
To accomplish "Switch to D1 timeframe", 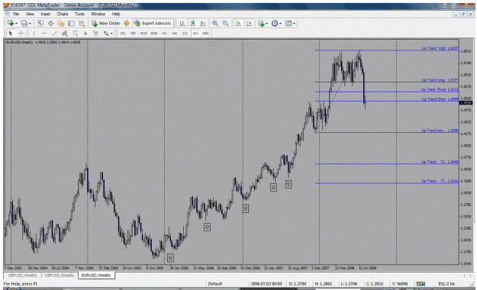I will coord(185,34).
